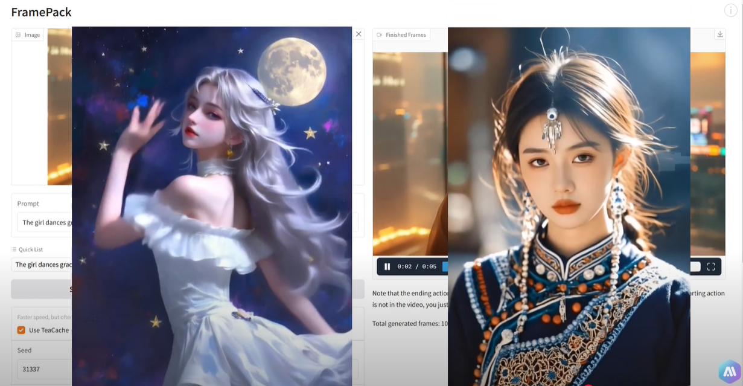Disable the Use TeaCache checkbox
Screen dimensions: 743x386
coord(21,330)
